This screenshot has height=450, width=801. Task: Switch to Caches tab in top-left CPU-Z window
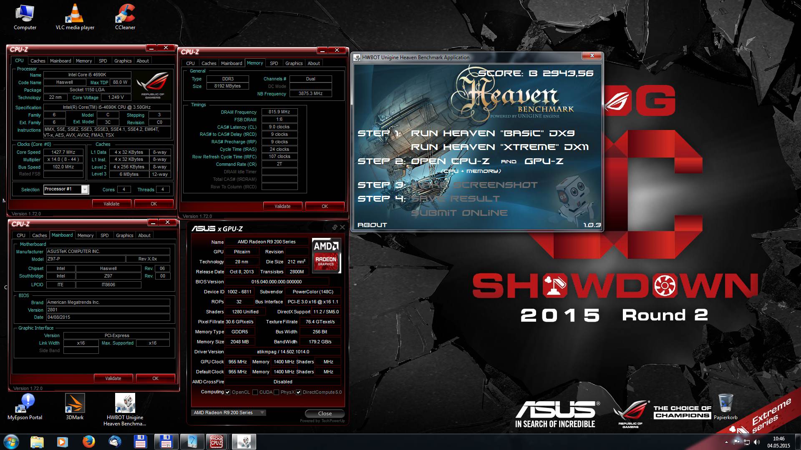pyautogui.click(x=38, y=61)
